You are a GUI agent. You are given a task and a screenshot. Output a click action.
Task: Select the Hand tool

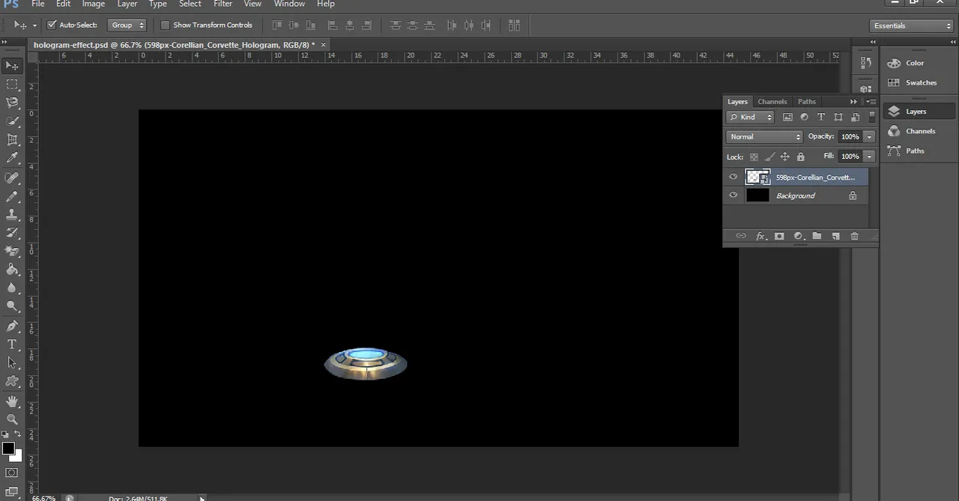point(12,401)
